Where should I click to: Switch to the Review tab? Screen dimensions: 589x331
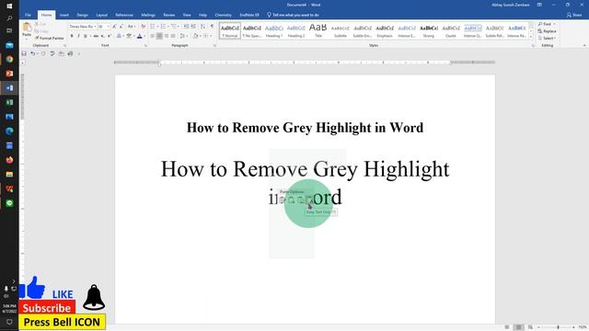[169, 15]
